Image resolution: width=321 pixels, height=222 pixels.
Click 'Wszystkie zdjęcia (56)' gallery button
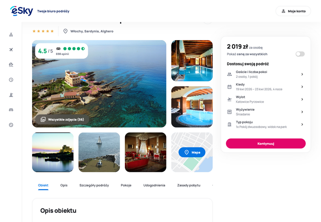coord(62,120)
